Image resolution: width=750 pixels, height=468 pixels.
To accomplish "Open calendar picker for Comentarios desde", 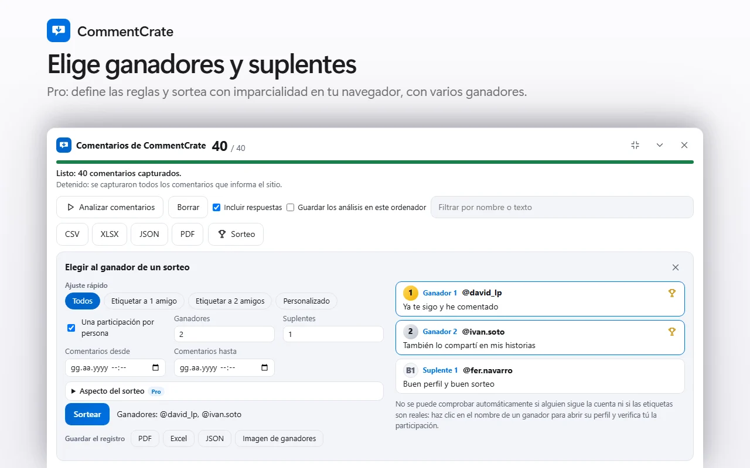I will click(x=155, y=367).
